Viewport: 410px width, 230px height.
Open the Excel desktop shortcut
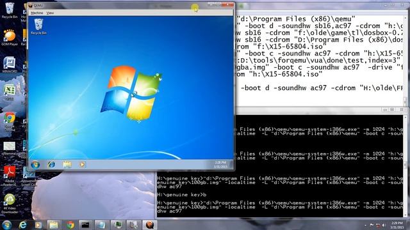[10, 92]
